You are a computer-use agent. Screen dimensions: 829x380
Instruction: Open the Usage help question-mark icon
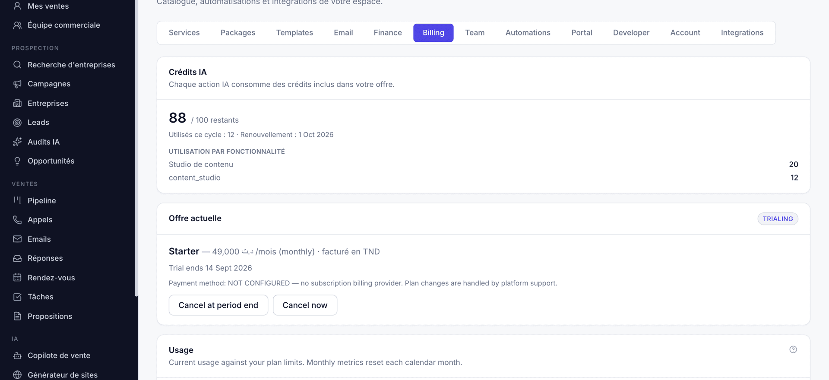793,350
